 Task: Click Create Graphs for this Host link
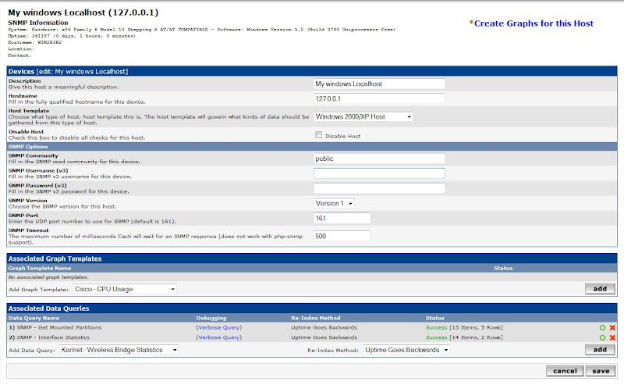(x=534, y=23)
